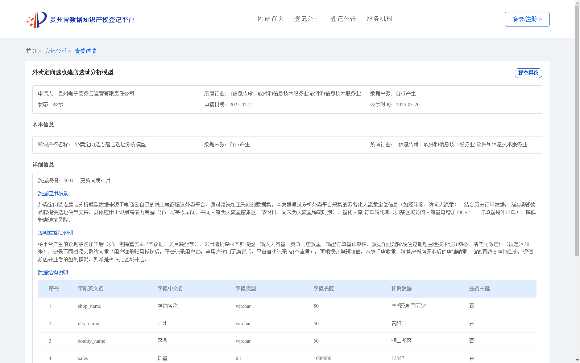Click the 登录/注册 button
Screen dimensions: 580x363
click(x=527, y=19)
